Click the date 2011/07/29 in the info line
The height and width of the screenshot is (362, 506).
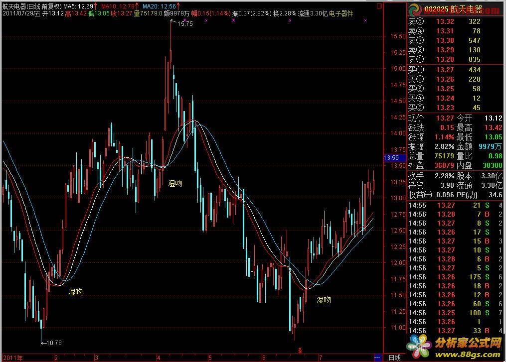[x=19, y=13]
